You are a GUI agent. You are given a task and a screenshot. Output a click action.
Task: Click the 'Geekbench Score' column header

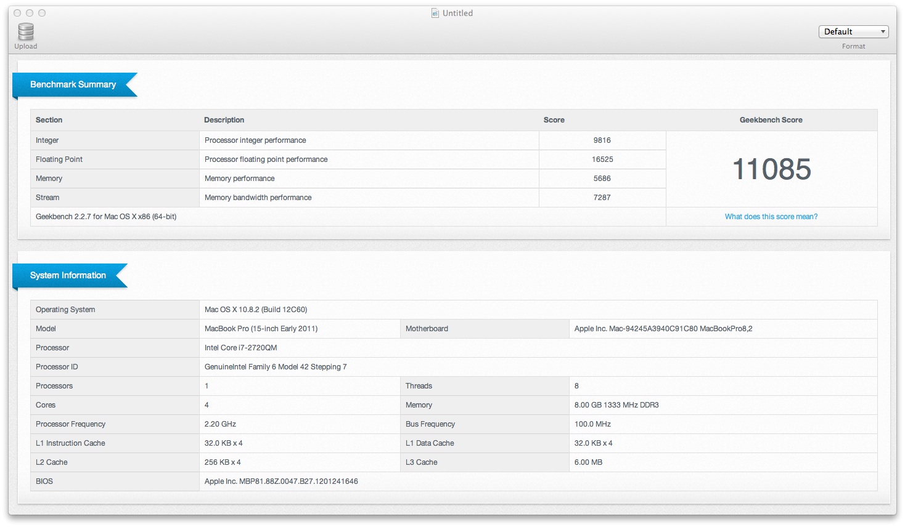[x=771, y=120]
